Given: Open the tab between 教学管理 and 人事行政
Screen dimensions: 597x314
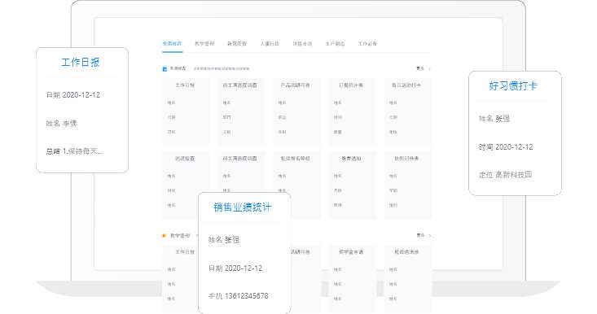Looking at the screenshot, I should pyautogui.click(x=237, y=44).
